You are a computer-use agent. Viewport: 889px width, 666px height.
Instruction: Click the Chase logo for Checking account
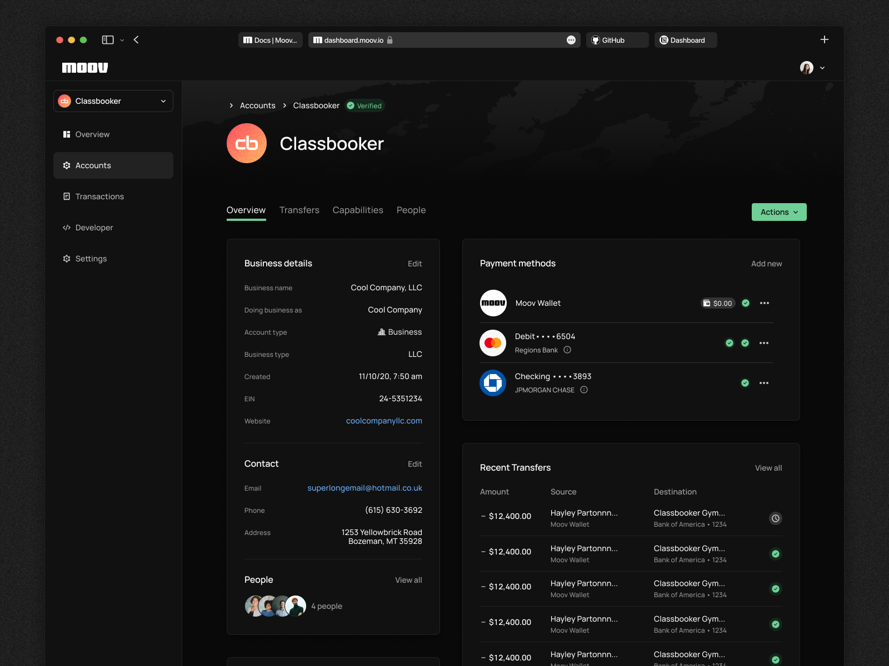pyautogui.click(x=493, y=383)
